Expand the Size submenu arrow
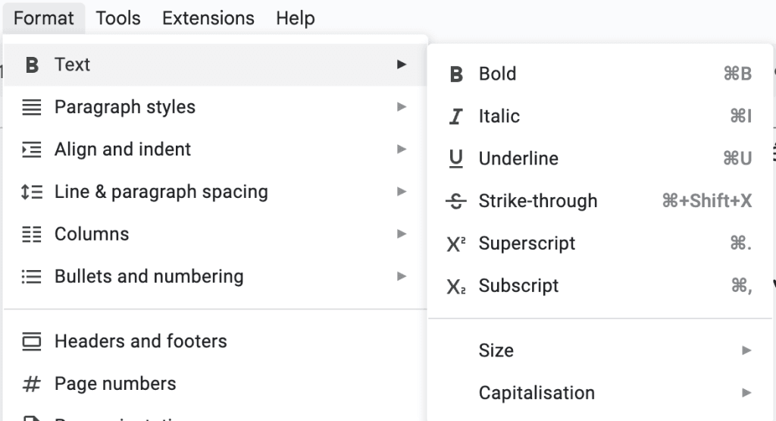This screenshot has width=776, height=421. pyautogui.click(x=746, y=350)
